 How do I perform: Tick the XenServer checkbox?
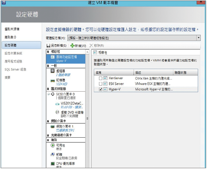pyautogui.click(x=101, y=78)
